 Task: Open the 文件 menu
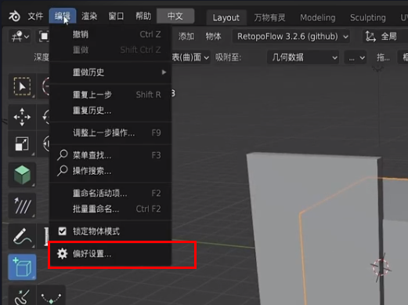click(35, 16)
